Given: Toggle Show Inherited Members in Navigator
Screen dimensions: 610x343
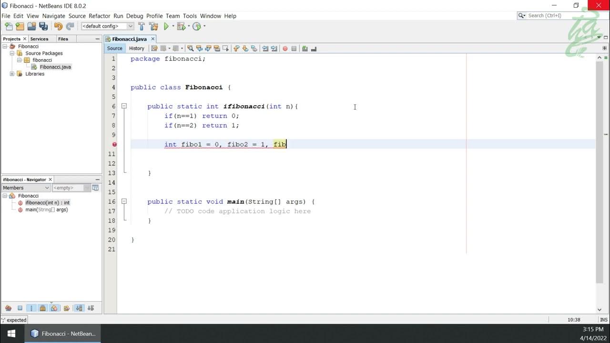Looking at the screenshot, I should click(8, 308).
